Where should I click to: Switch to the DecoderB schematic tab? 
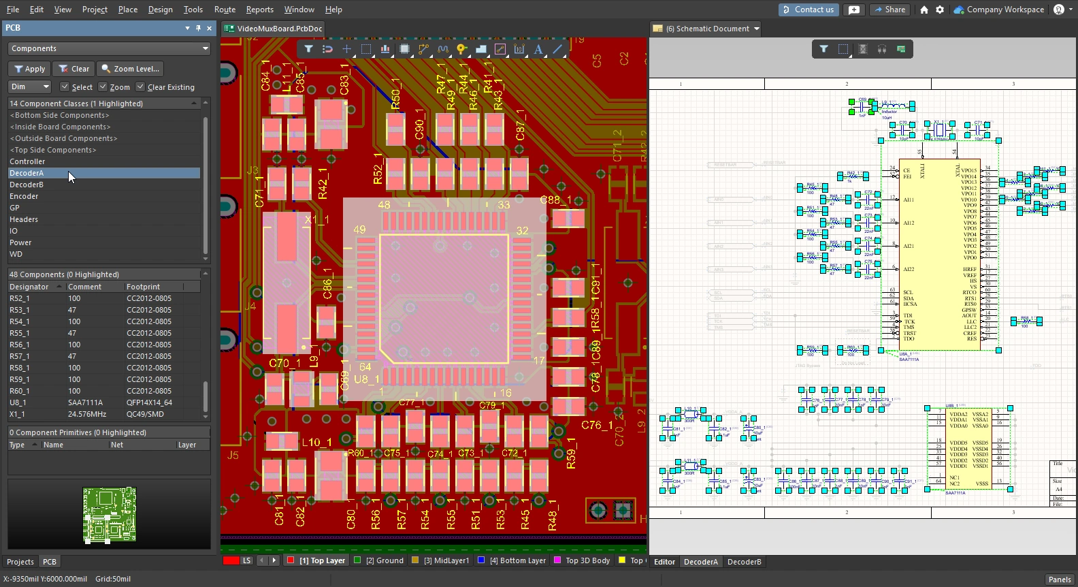point(744,562)
